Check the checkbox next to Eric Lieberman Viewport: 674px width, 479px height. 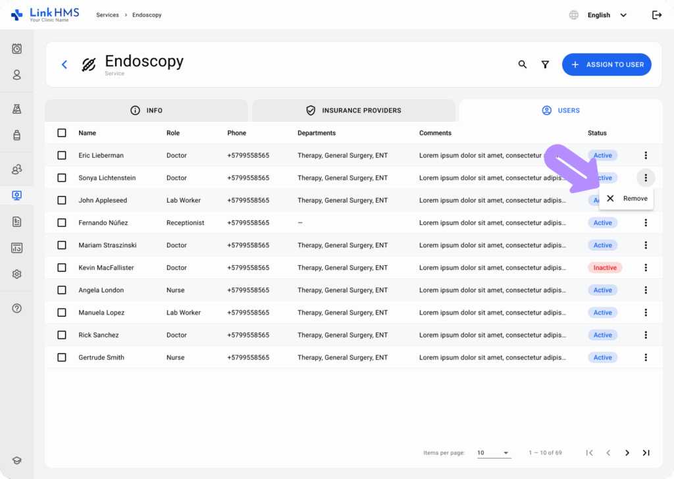(61, 155)
